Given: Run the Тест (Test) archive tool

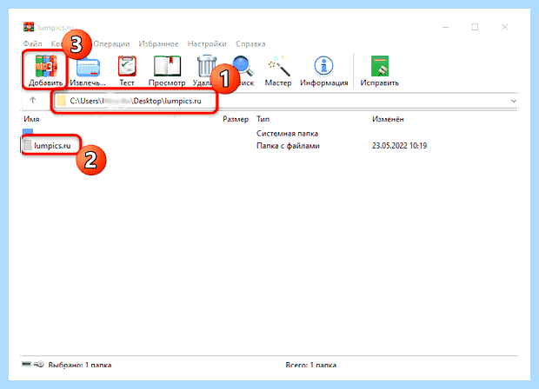Looking at the screenshot, I should pos(127,66).
